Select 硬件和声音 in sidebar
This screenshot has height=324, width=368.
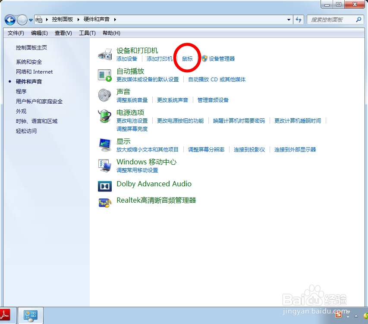coord(29,81)
